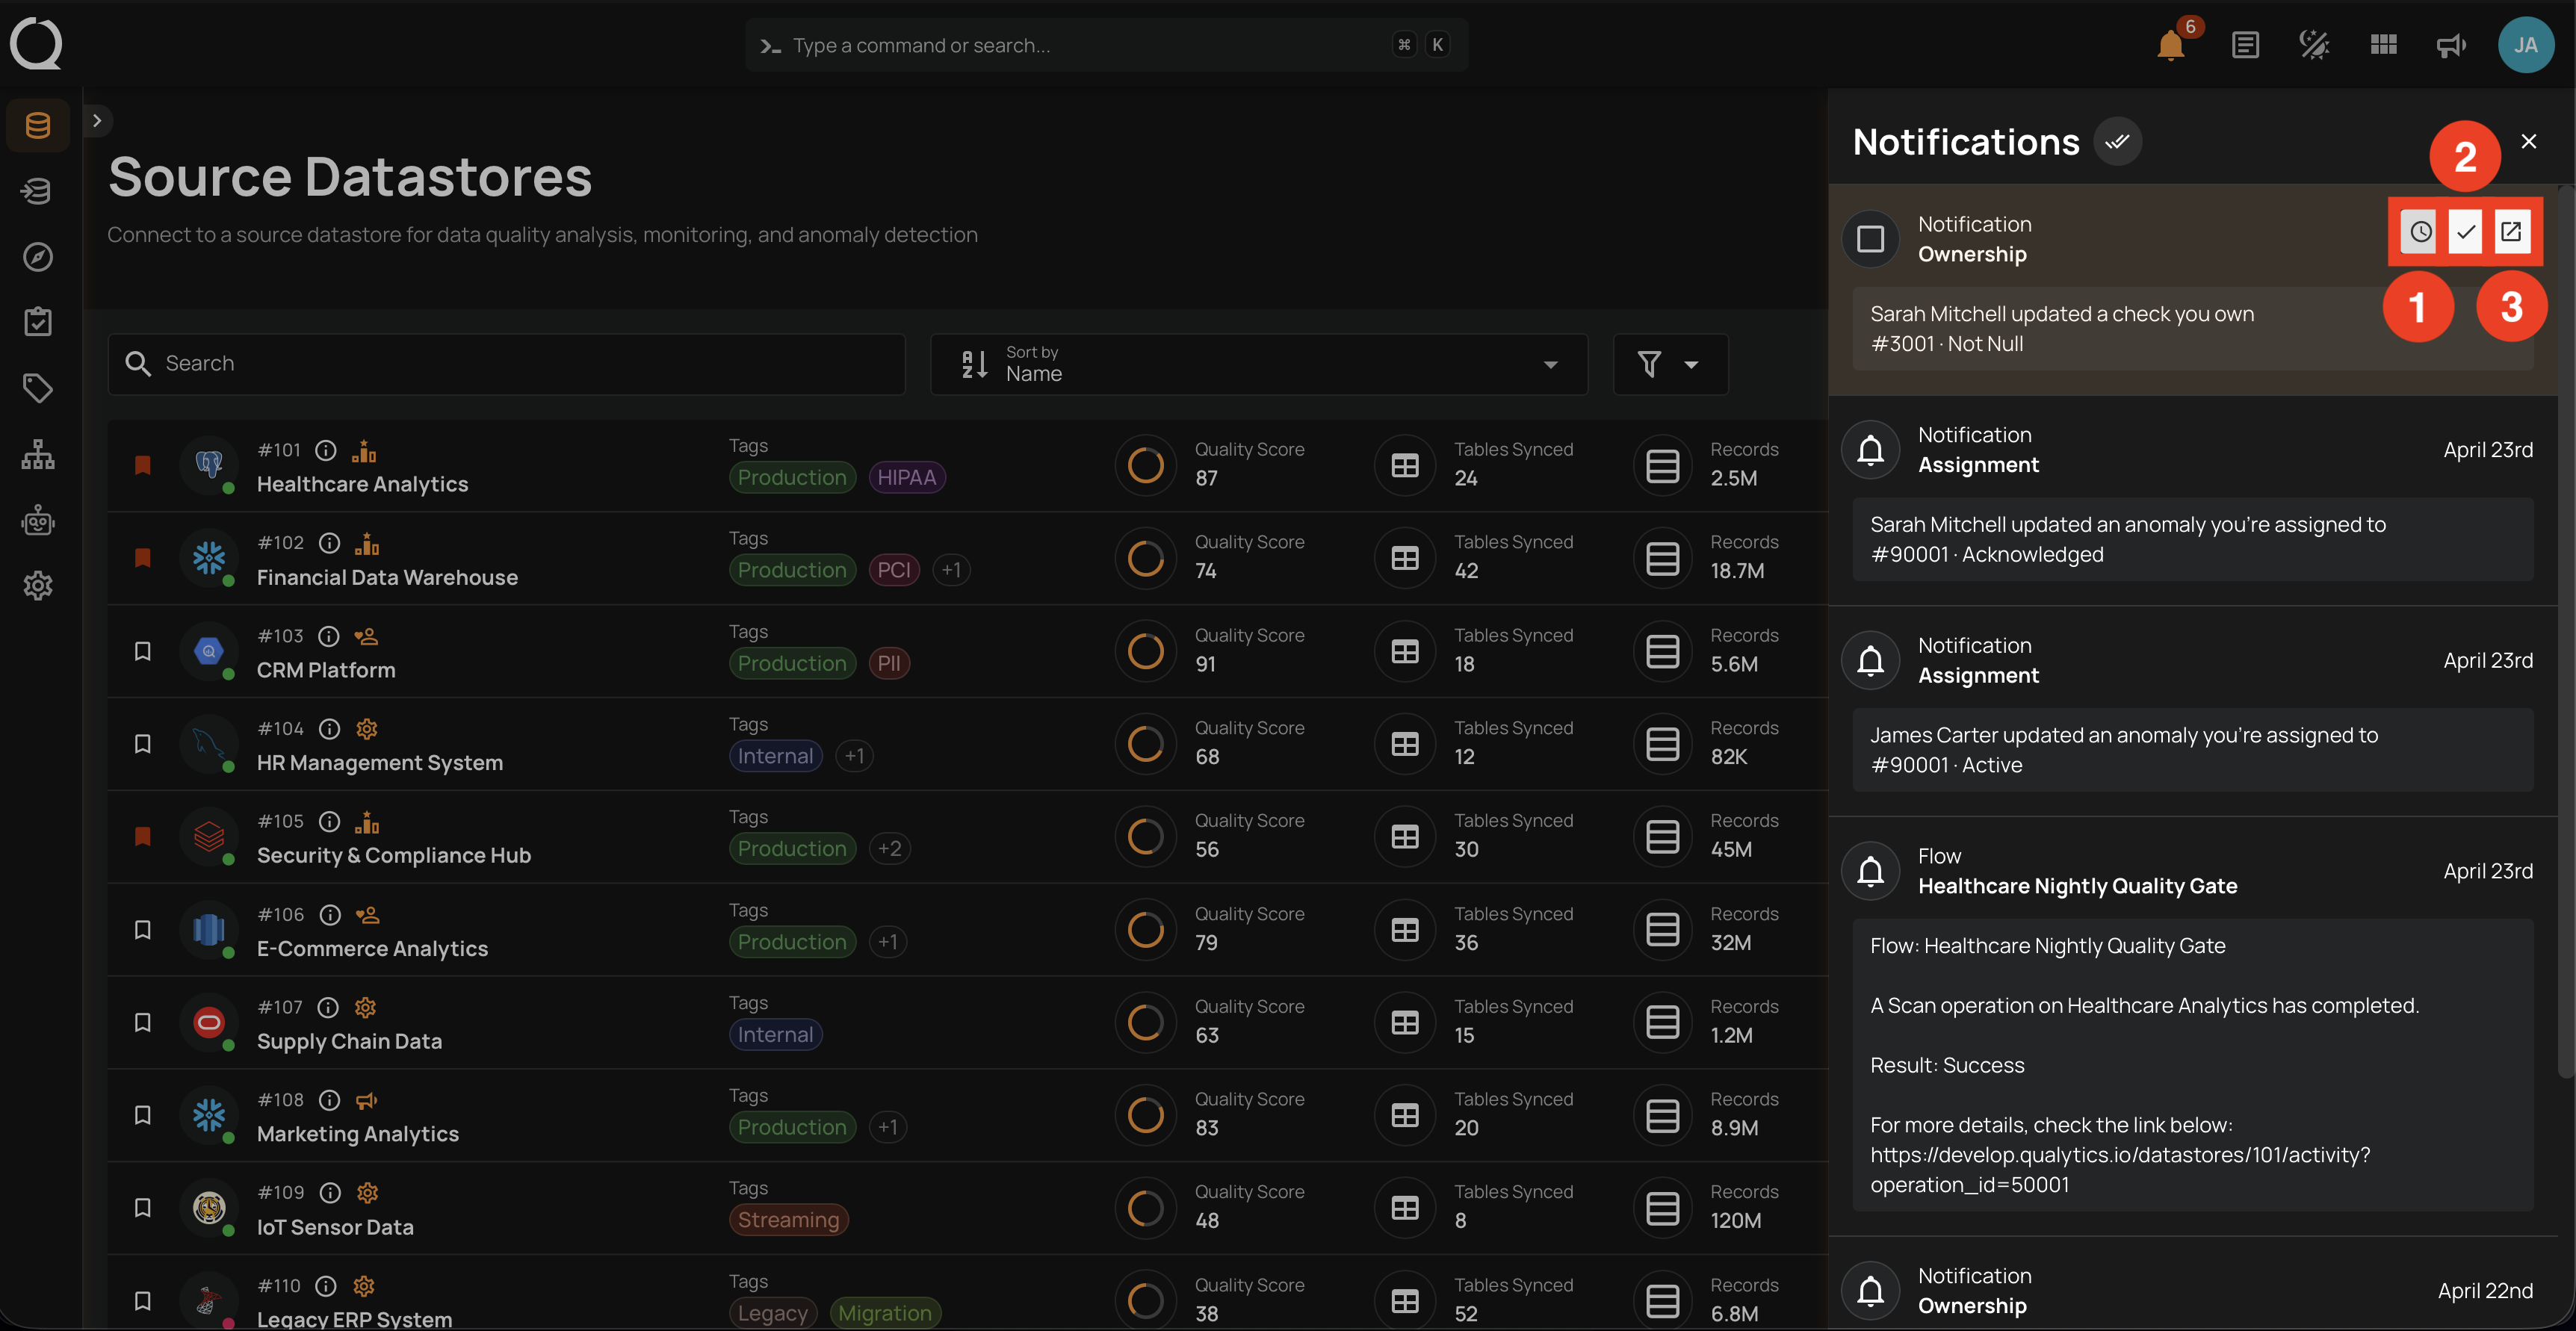This screenshot has height=1331, width=2576.
Task: Click the datastore Search field
Action: pyautogui.click(x=506, y=364)
